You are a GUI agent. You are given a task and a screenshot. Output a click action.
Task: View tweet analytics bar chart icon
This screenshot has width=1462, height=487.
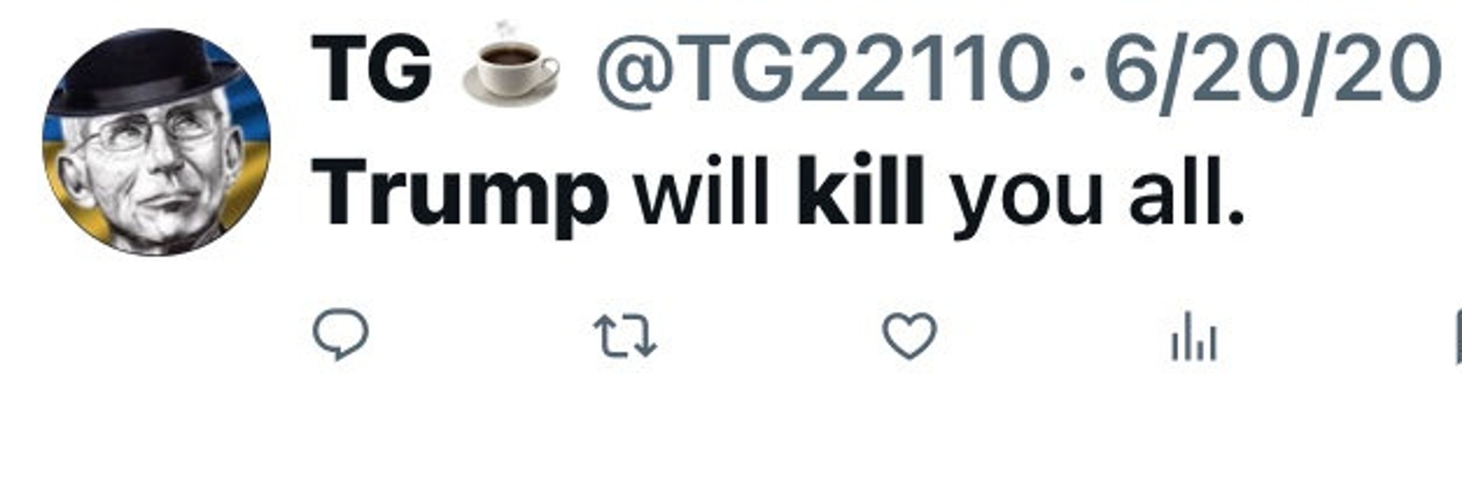click(1194, 336)
